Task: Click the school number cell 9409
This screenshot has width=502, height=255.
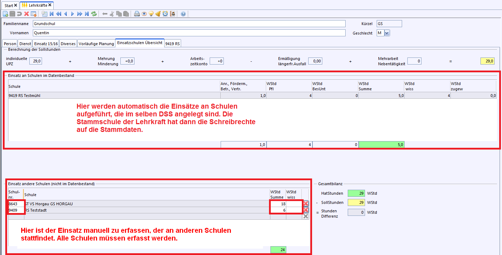Action: point(16,210)
